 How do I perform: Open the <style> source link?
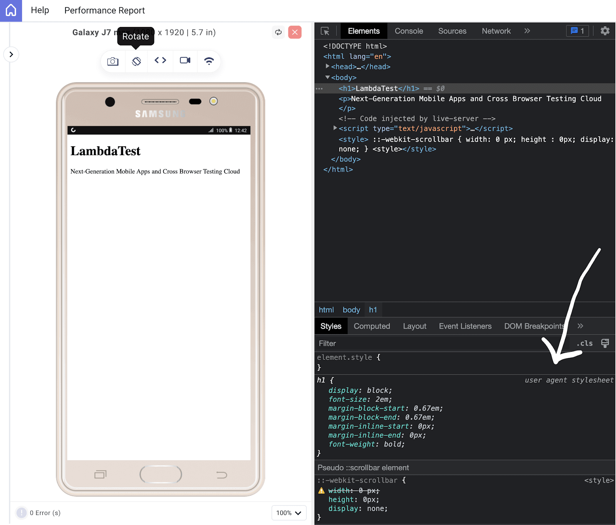tap(599, 480)
